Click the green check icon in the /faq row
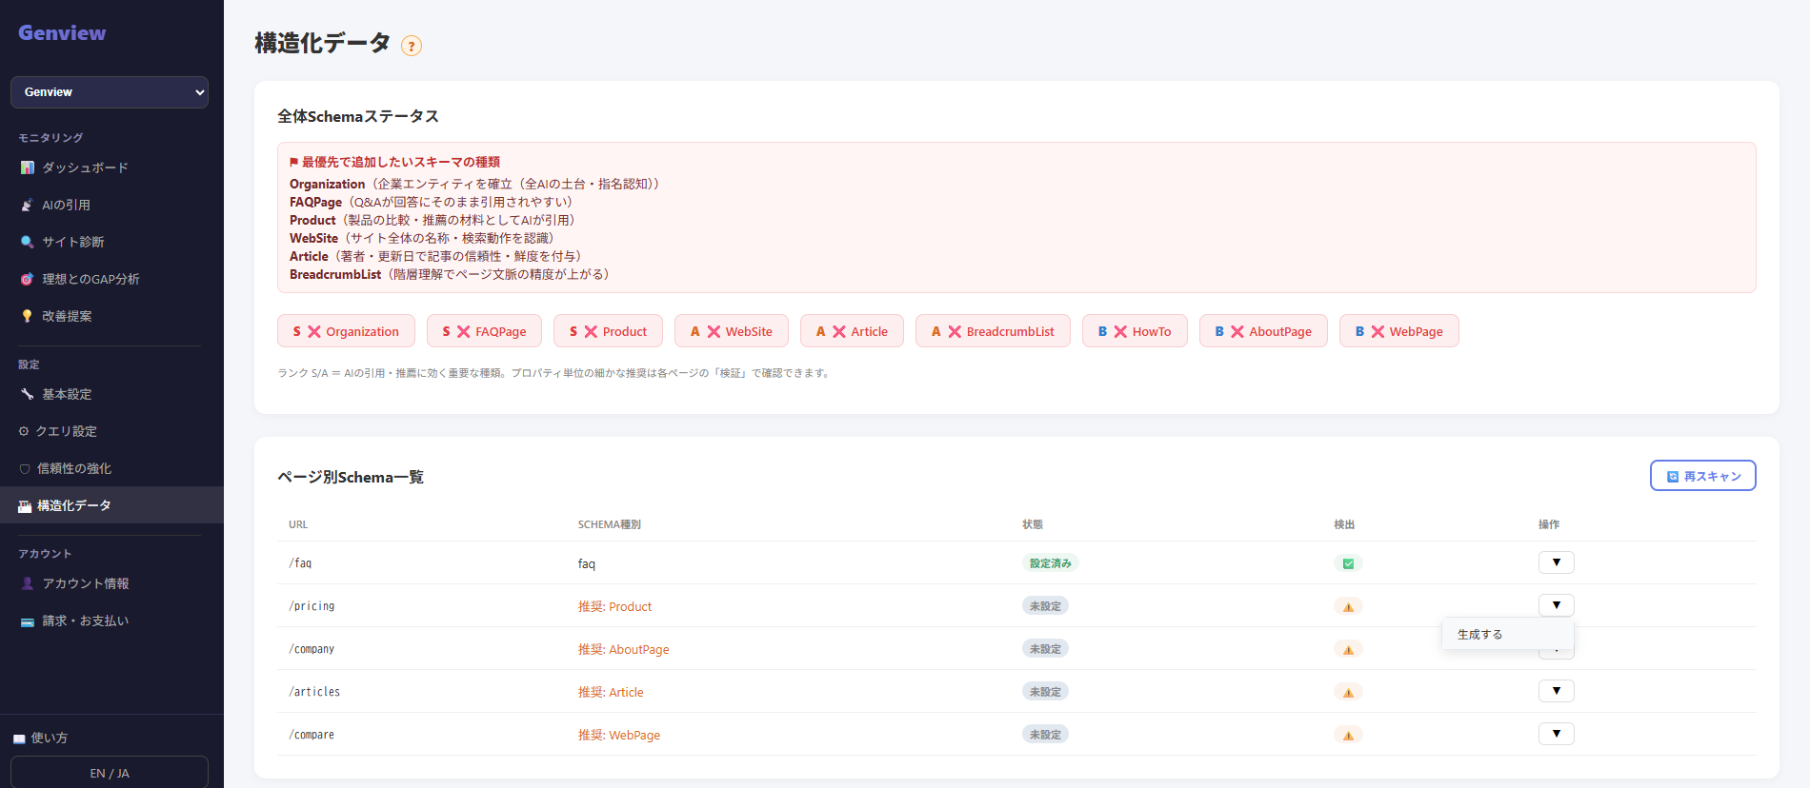This screenshot has height=788, width=1810. [1348, 563]
